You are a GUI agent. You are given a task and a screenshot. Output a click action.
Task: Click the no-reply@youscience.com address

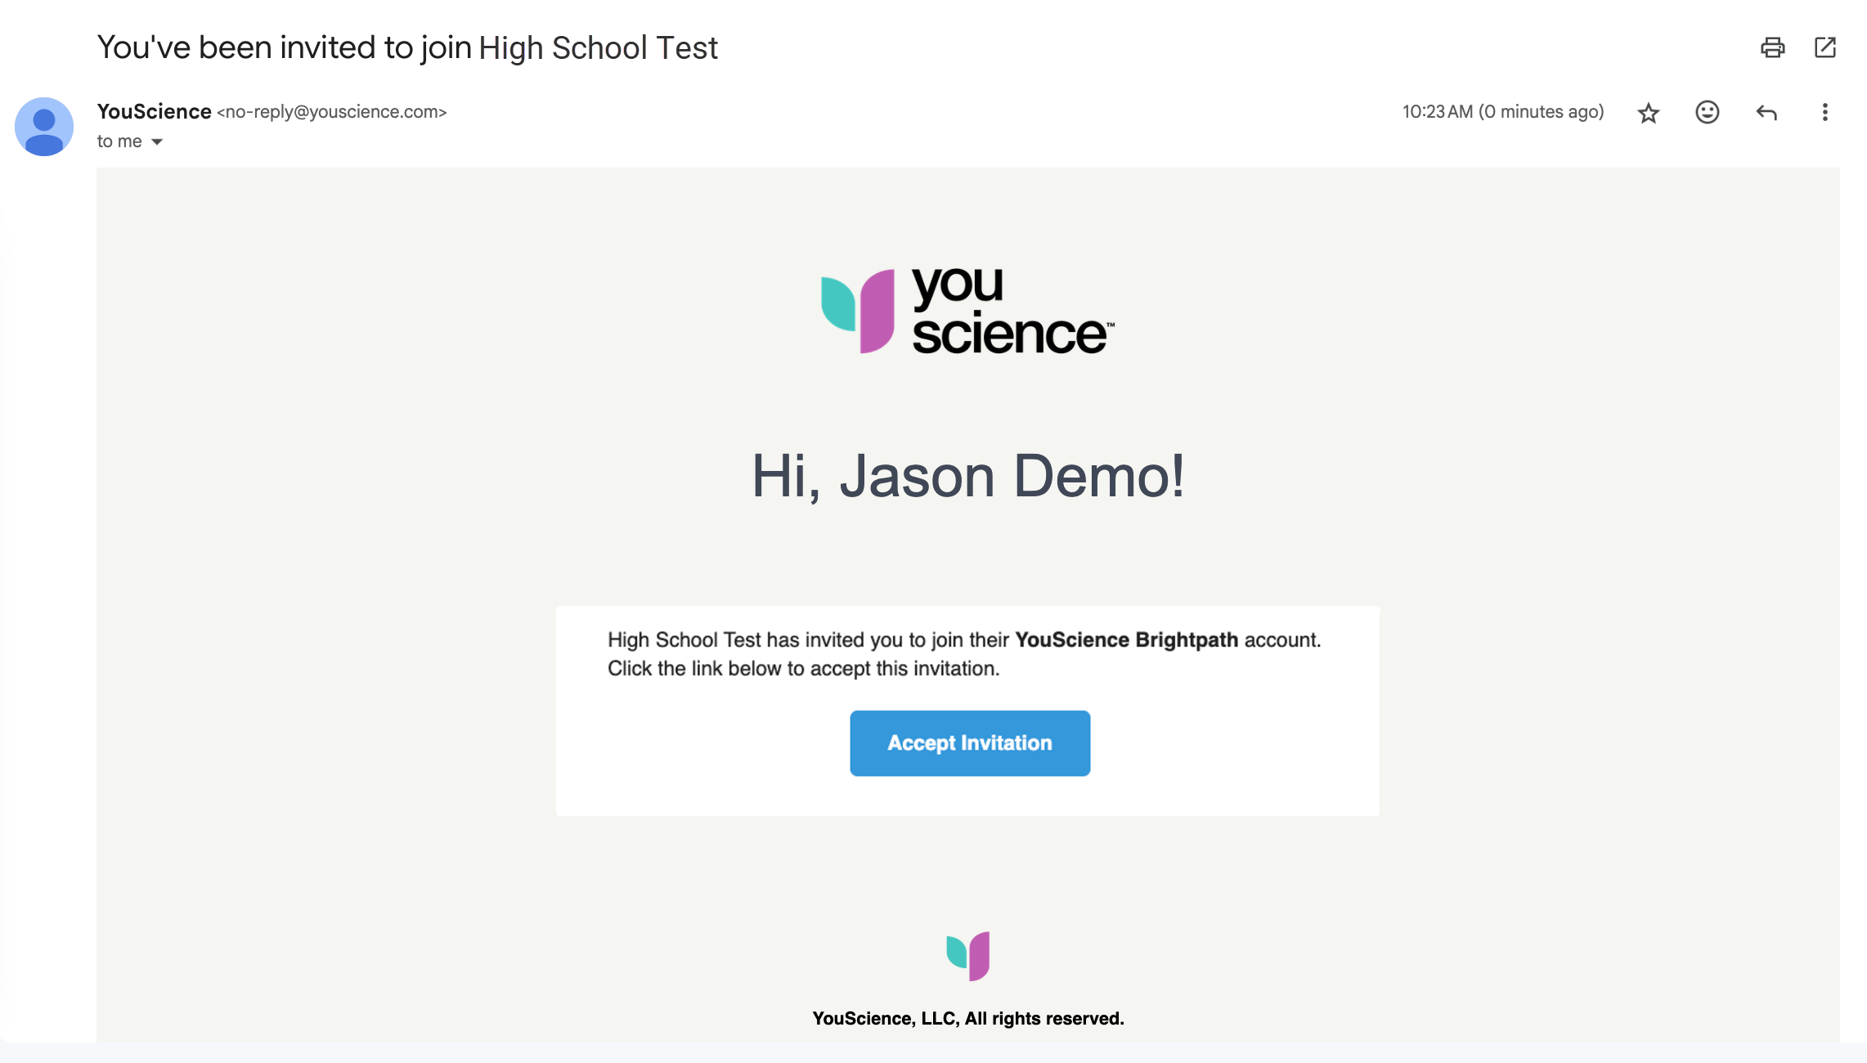point(331,112)
